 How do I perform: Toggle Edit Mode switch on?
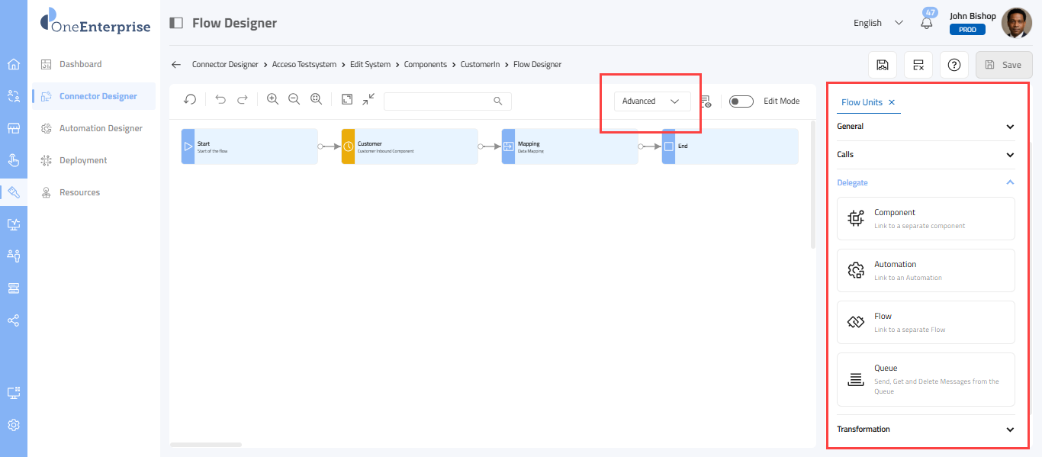click(741, 101)
